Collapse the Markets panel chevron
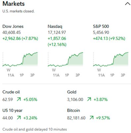The height and width of the screenshot is (133, 131). pyautogui.click(x=128, y=4)
